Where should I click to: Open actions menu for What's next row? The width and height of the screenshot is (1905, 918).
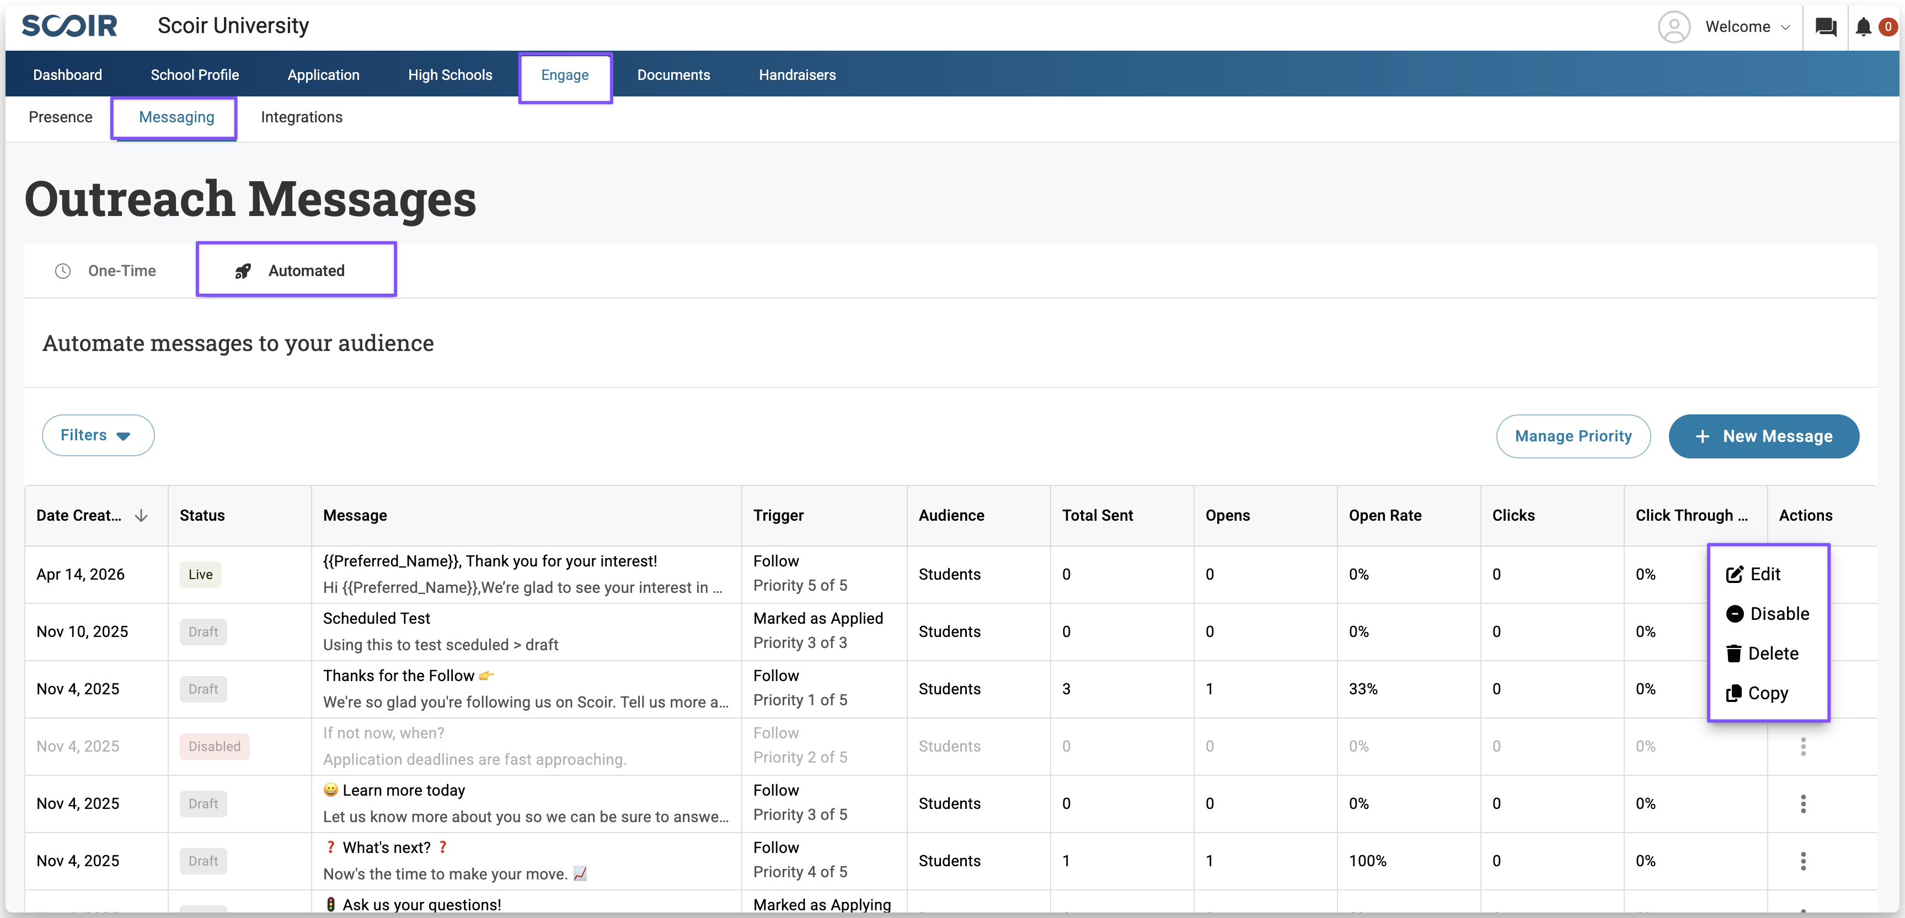point(1803,860)
